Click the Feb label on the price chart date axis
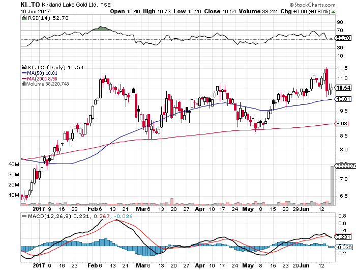356x270 pixels. (x=93, y=209)
